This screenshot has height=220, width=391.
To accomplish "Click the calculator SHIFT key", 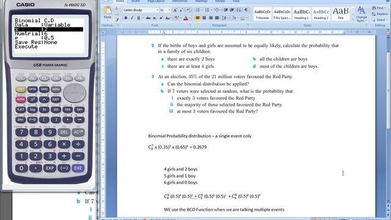I will tap(20, 89).
